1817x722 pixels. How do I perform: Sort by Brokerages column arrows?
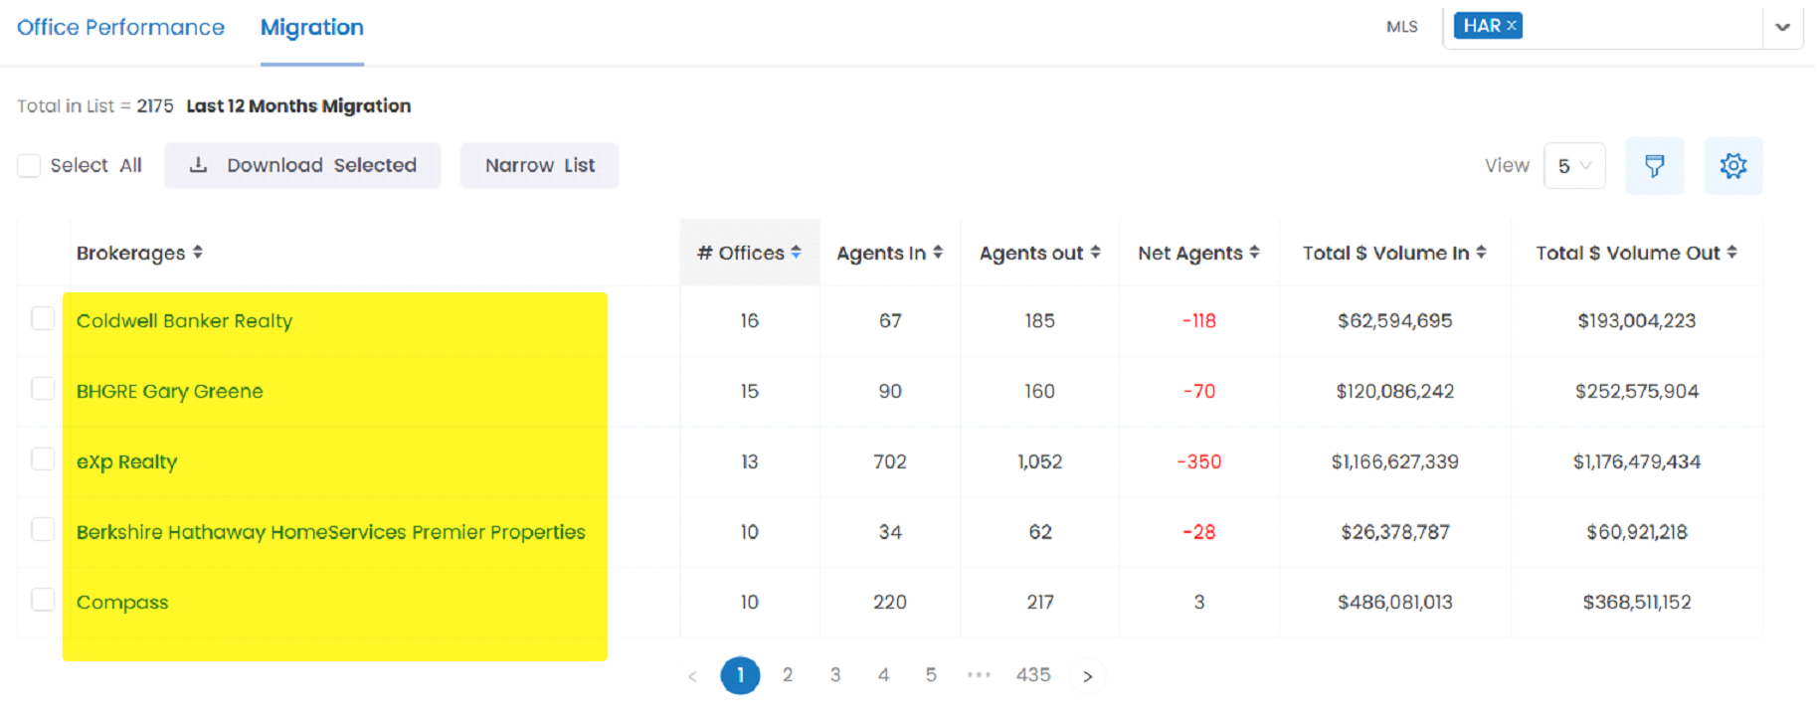point(198,253)
